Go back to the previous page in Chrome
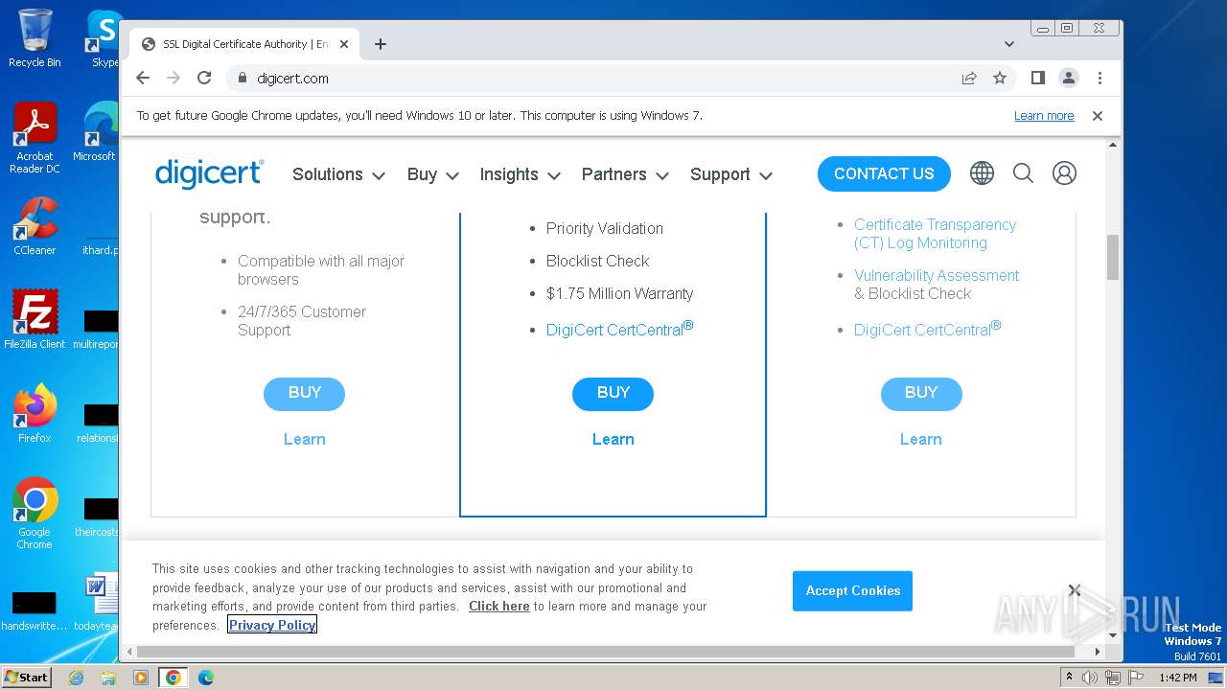 point(143,78)
